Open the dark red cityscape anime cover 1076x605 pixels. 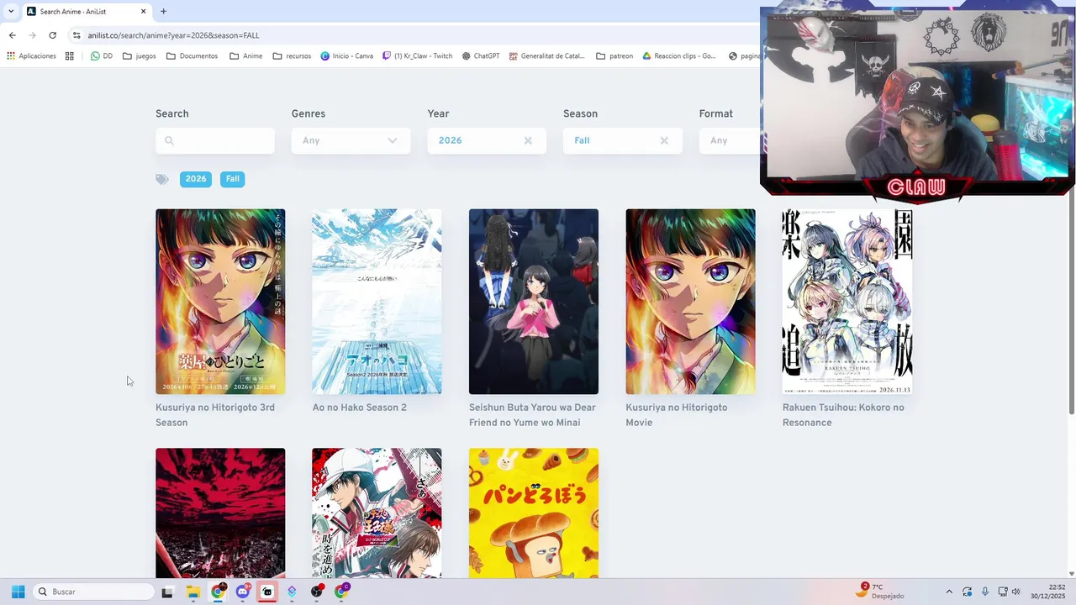click(x=220, y=513)
